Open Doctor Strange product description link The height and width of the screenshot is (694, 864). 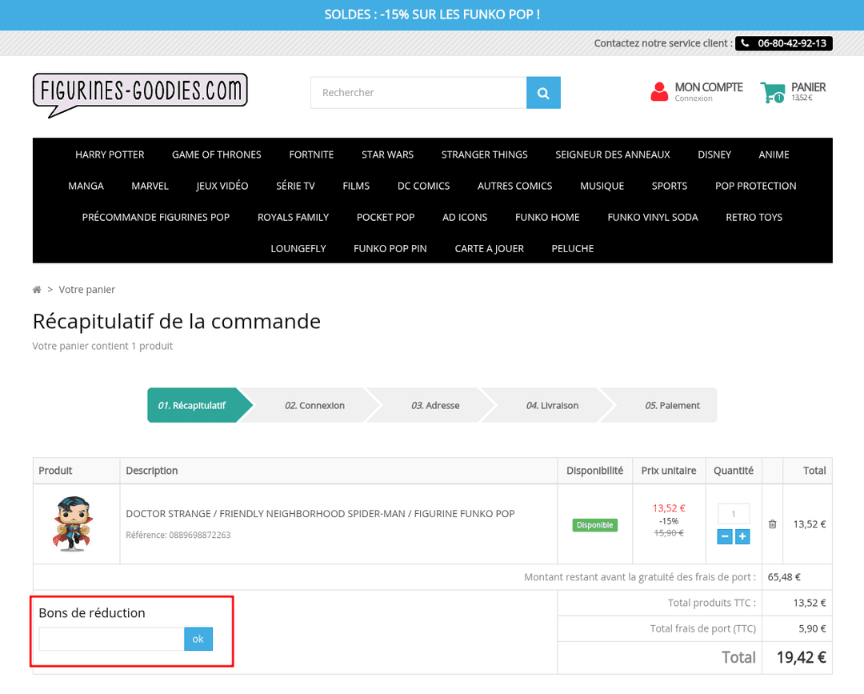[x=320, y=514]
